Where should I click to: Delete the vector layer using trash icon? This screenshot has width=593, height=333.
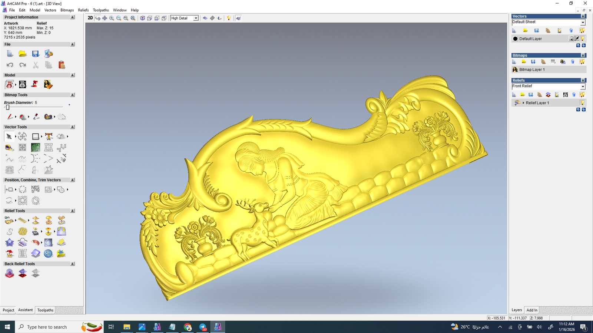[571, 31]
